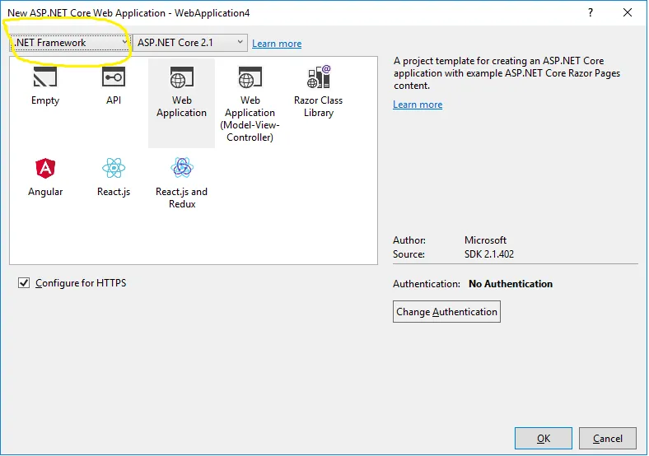The image size is (649, 456).
Task: Click the React.js template label
Action: coord(114,192)
